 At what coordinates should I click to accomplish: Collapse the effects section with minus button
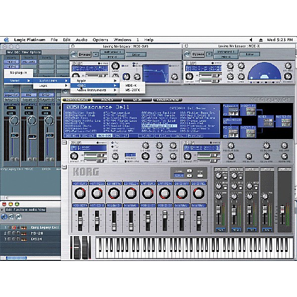64,143
